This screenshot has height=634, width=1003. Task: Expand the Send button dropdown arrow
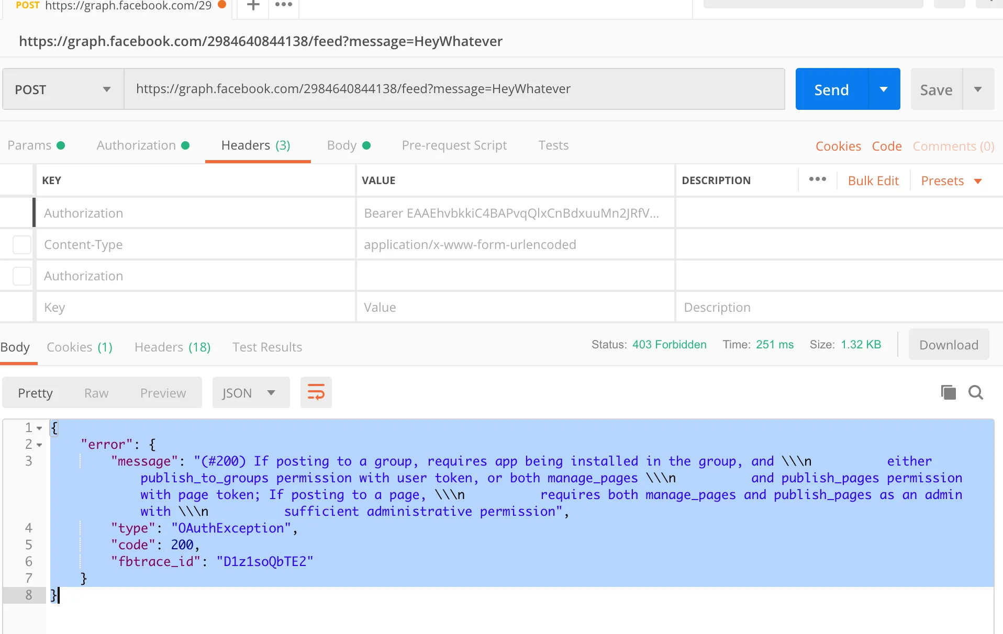884,89
